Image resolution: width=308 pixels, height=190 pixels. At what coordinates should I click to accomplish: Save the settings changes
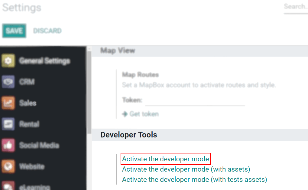click(x=14, y=31)
